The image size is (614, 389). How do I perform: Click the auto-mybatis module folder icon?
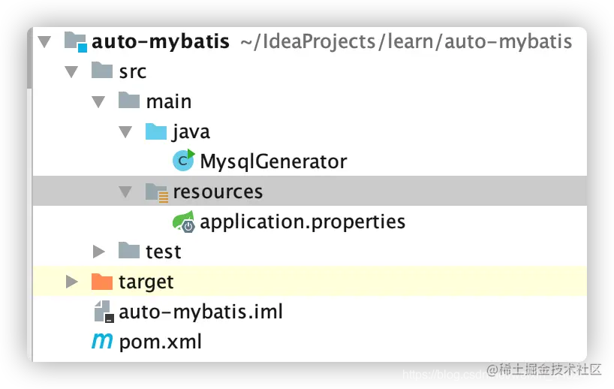[76, 41]
